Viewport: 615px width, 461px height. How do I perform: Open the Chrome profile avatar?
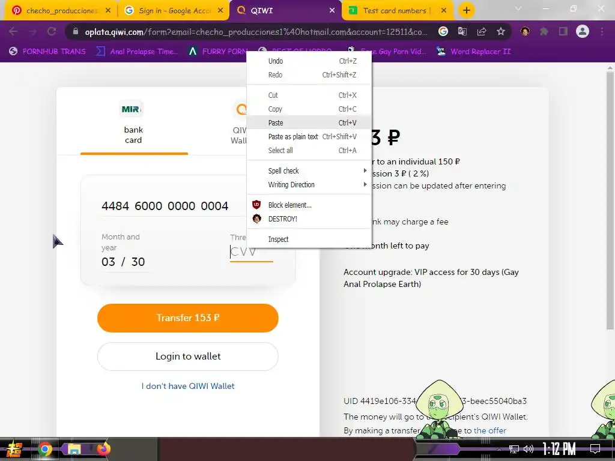click(x=583, y=31)
